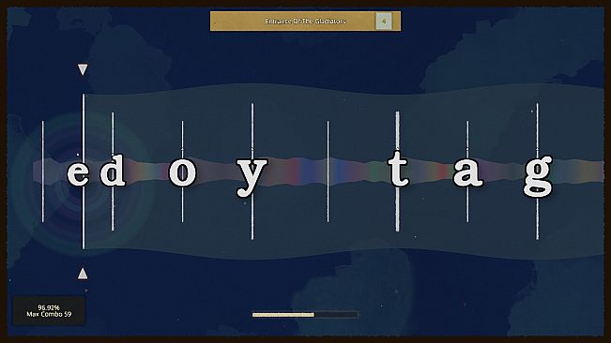Click the letter 't' note
The width and height of the screenshot is (611, 343).
[x=398, y=169]
